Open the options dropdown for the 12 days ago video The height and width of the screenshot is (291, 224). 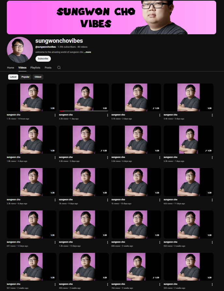point(55,242)
